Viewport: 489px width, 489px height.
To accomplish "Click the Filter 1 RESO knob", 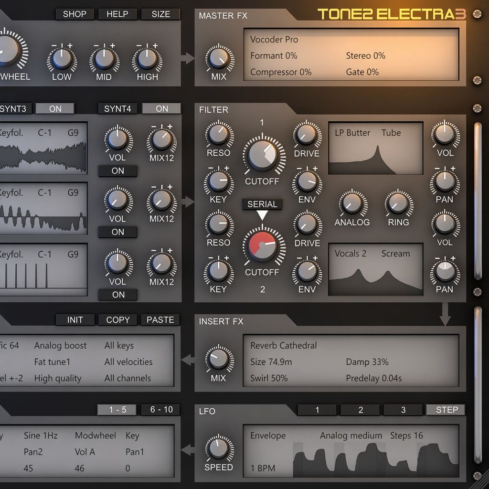I will pos(219,134).
